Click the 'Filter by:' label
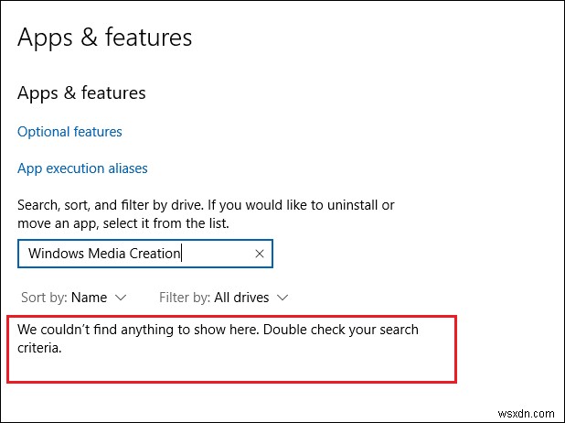 (186, 298)
